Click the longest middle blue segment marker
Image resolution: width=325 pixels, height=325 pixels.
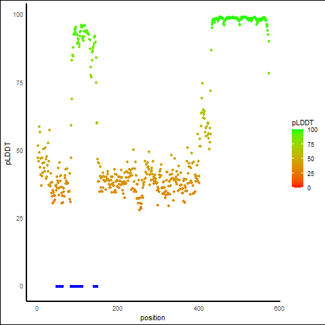coord(77,286)
